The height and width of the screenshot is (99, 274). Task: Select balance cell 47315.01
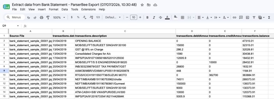[255, 41]
